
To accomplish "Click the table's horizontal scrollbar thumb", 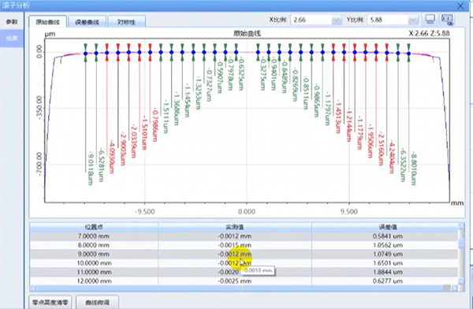I will pyautogui.click(x=240, y=289).
